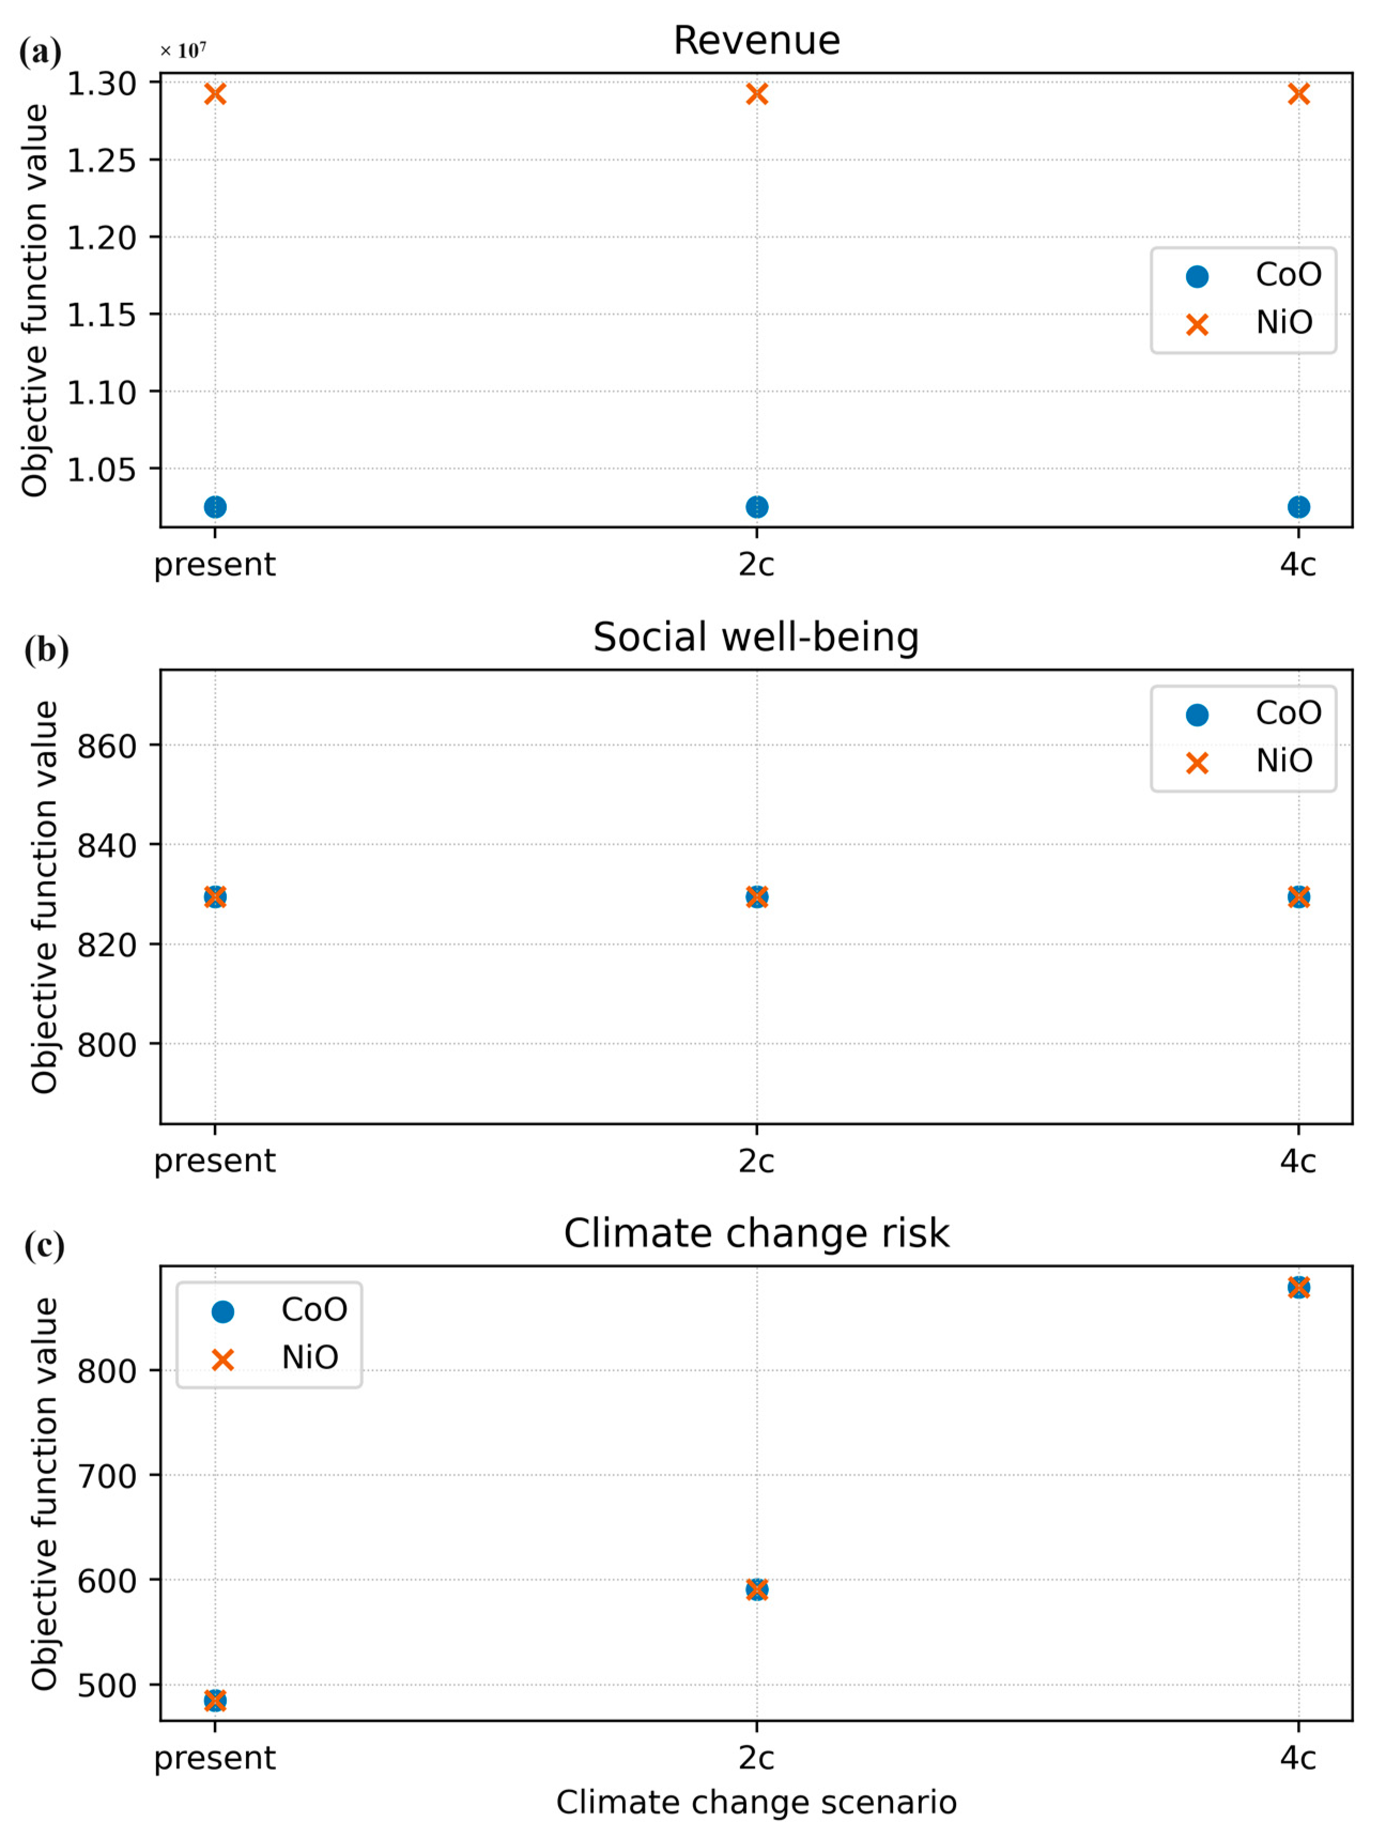
Task: Click the 4c x-axis label under Social well-being
Action: point(1299,1161)
